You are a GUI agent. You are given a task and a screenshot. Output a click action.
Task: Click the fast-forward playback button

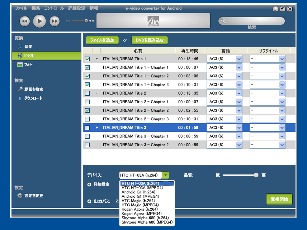pyautogui.click(x=55, y=21)
